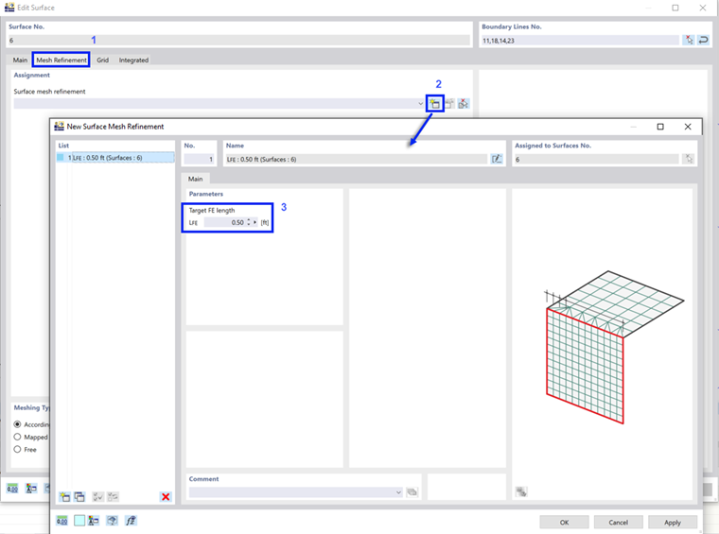Click the Assigned to Surfaces No. field

596,159
